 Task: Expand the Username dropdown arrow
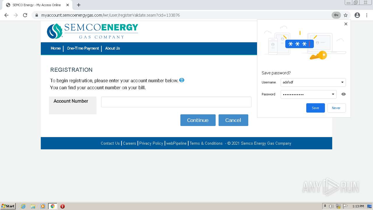pyautogui.click(x=342, y=82)
